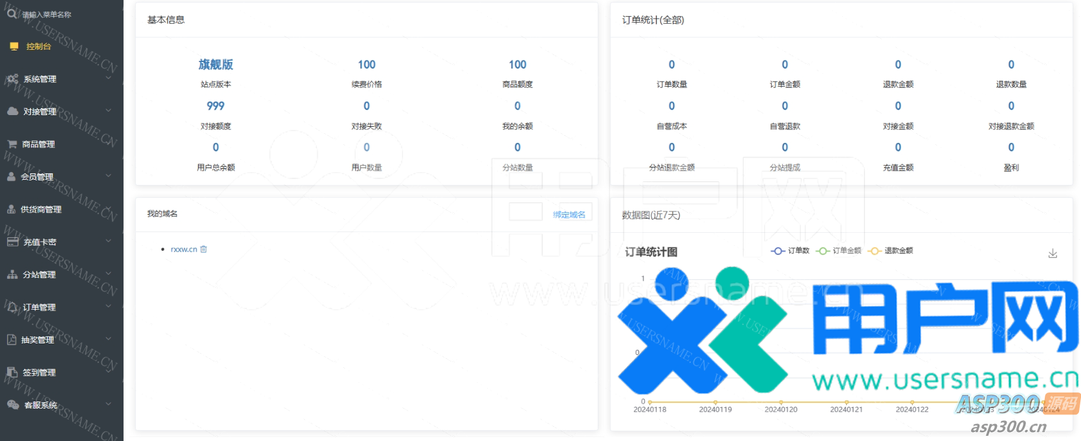Click the 抽奖管理 file icon
Viewport: 1081px width, 441px height.
point(12,339)
